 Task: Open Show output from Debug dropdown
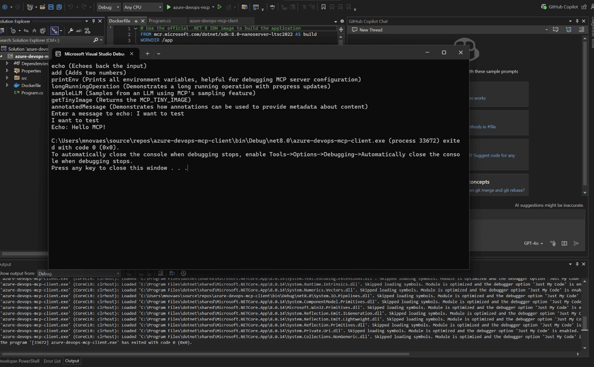(x=79, y=273)
